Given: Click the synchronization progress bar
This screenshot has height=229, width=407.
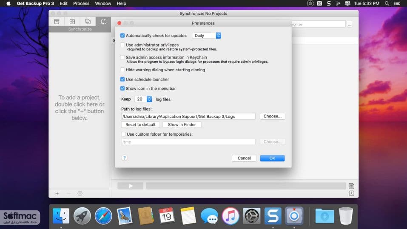Looking at the screenshot, I should [x=246, y=186].
